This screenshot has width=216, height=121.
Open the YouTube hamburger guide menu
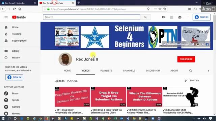click(x=6, y=17)
